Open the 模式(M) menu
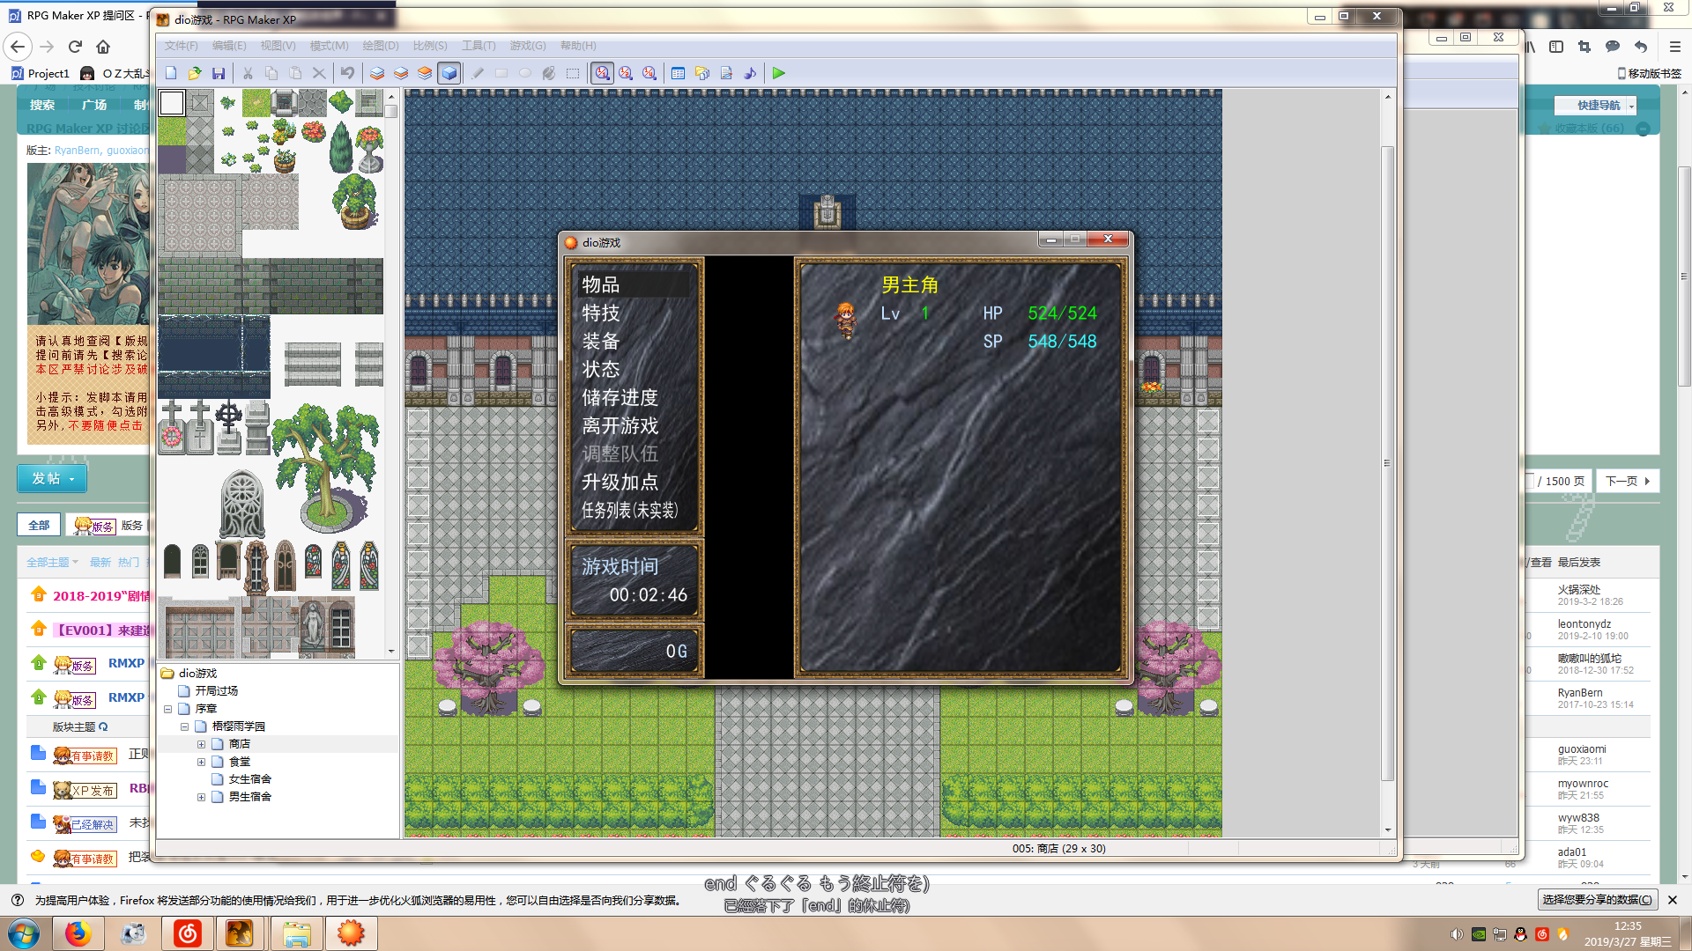1692x951 pixels. (x=329, y=46)
